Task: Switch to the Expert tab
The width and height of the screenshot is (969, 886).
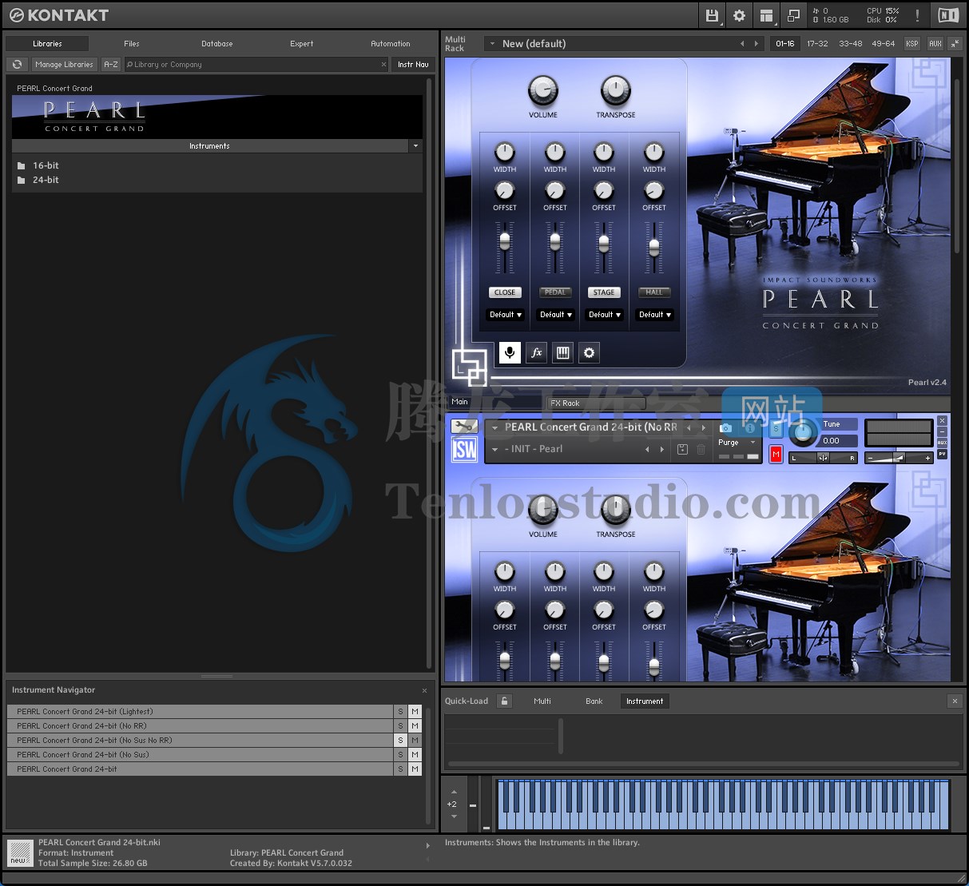Action: click(x=302, y=44)
